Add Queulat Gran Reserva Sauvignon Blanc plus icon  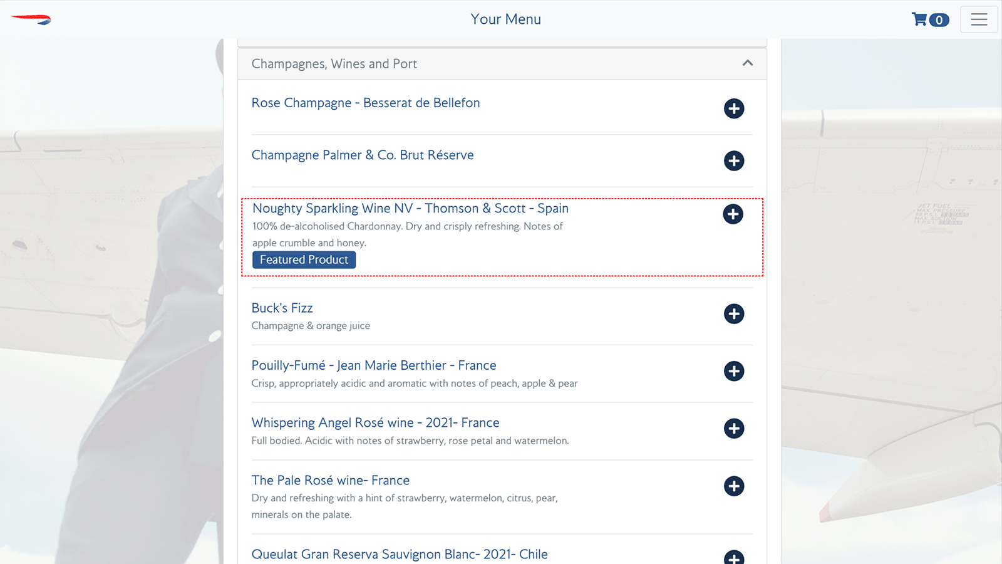pos(734,557)
